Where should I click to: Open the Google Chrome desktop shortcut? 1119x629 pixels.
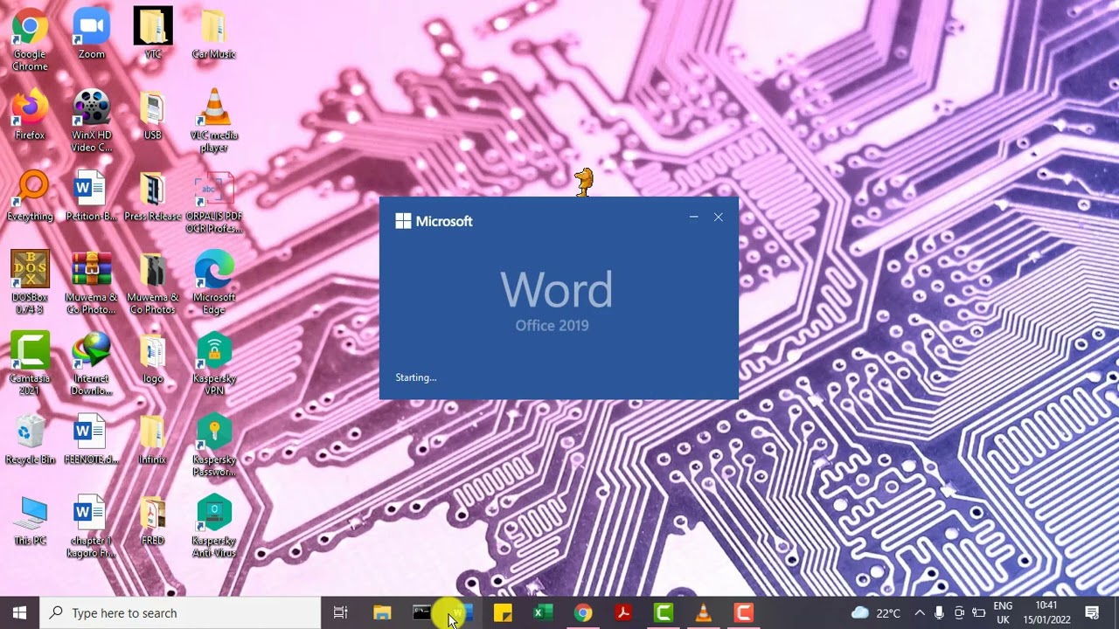pos(30,39)
